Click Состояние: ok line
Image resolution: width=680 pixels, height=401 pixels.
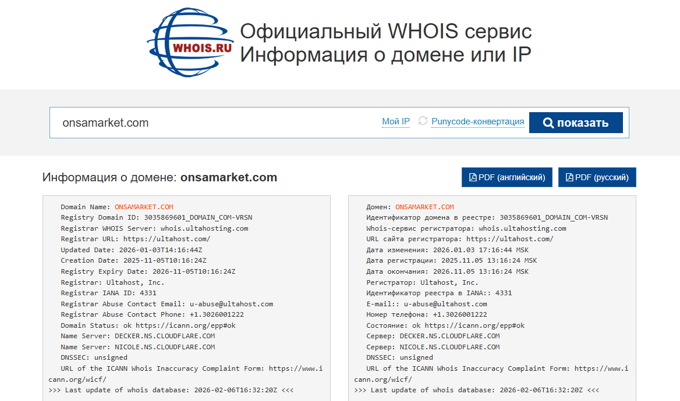click(445, 325)
